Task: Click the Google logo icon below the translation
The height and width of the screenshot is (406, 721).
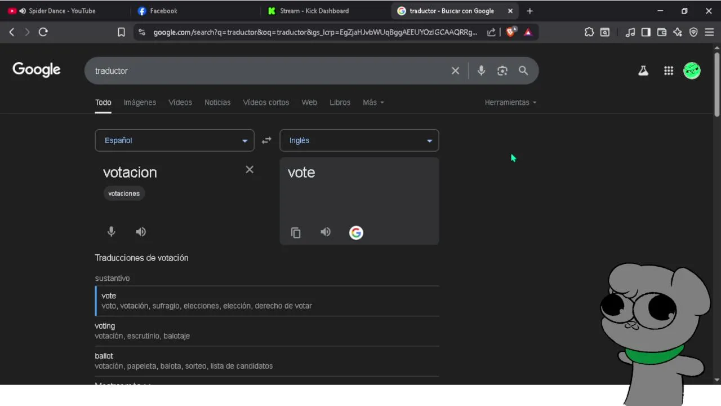Action: click(x=356, y=232)
